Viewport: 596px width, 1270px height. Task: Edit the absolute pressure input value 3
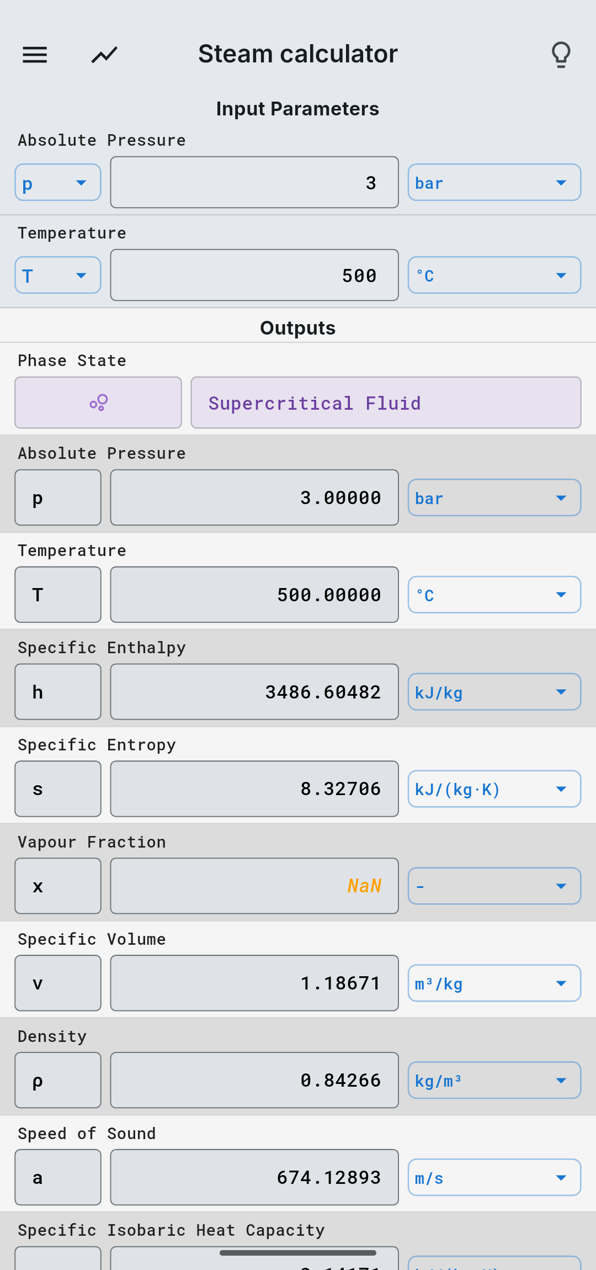(254, 182)
